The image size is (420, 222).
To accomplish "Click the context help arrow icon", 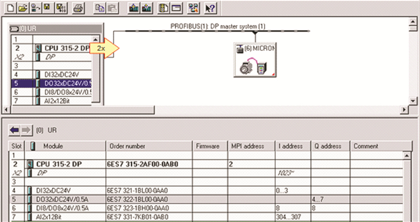I will coord(210,8).
